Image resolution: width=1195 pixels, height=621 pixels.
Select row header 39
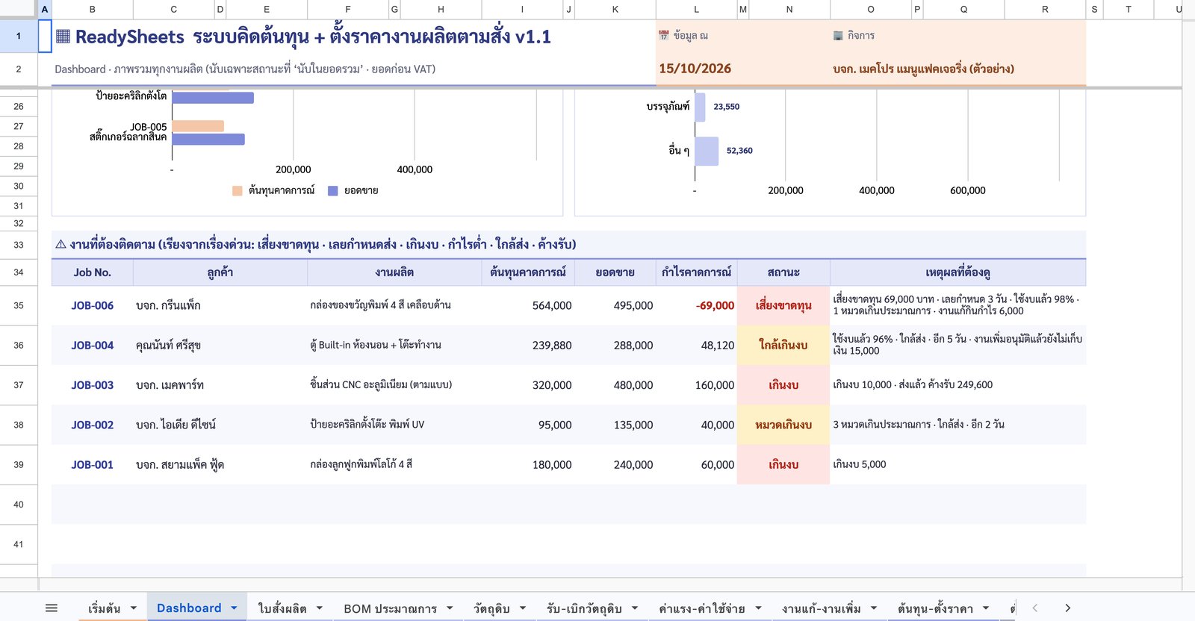pos(19,464)
